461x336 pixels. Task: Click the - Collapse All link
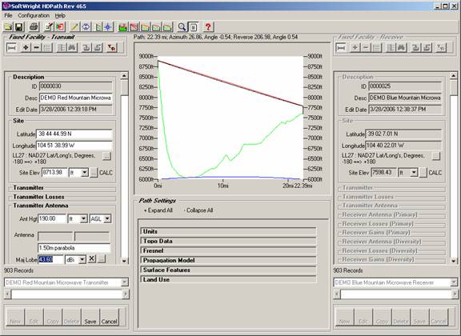point(198,210)
